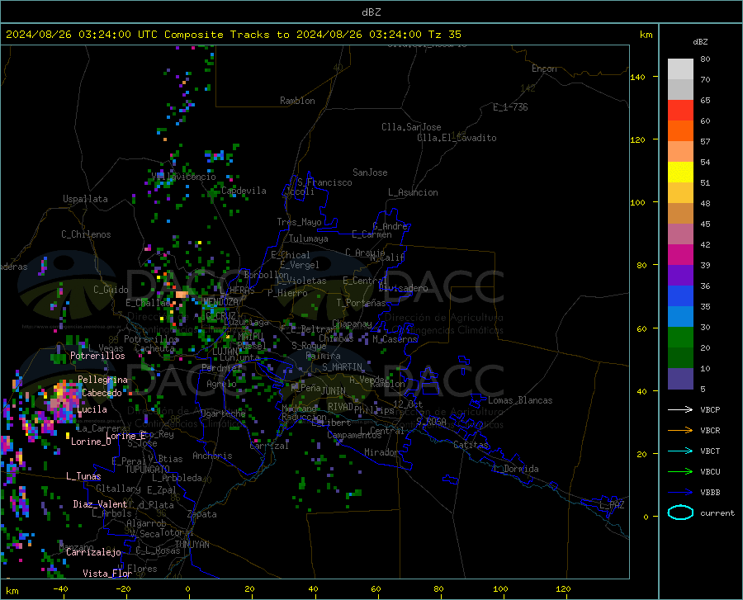This screenshot has width=743, height=600.
Task: Click the Cabecedo label
Action: tap(102, 393)
